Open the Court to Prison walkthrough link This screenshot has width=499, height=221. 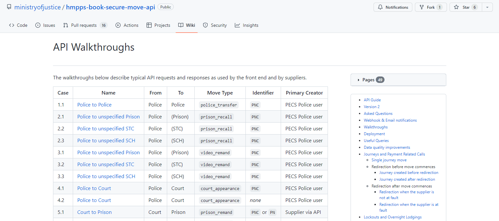pos(94,212)
